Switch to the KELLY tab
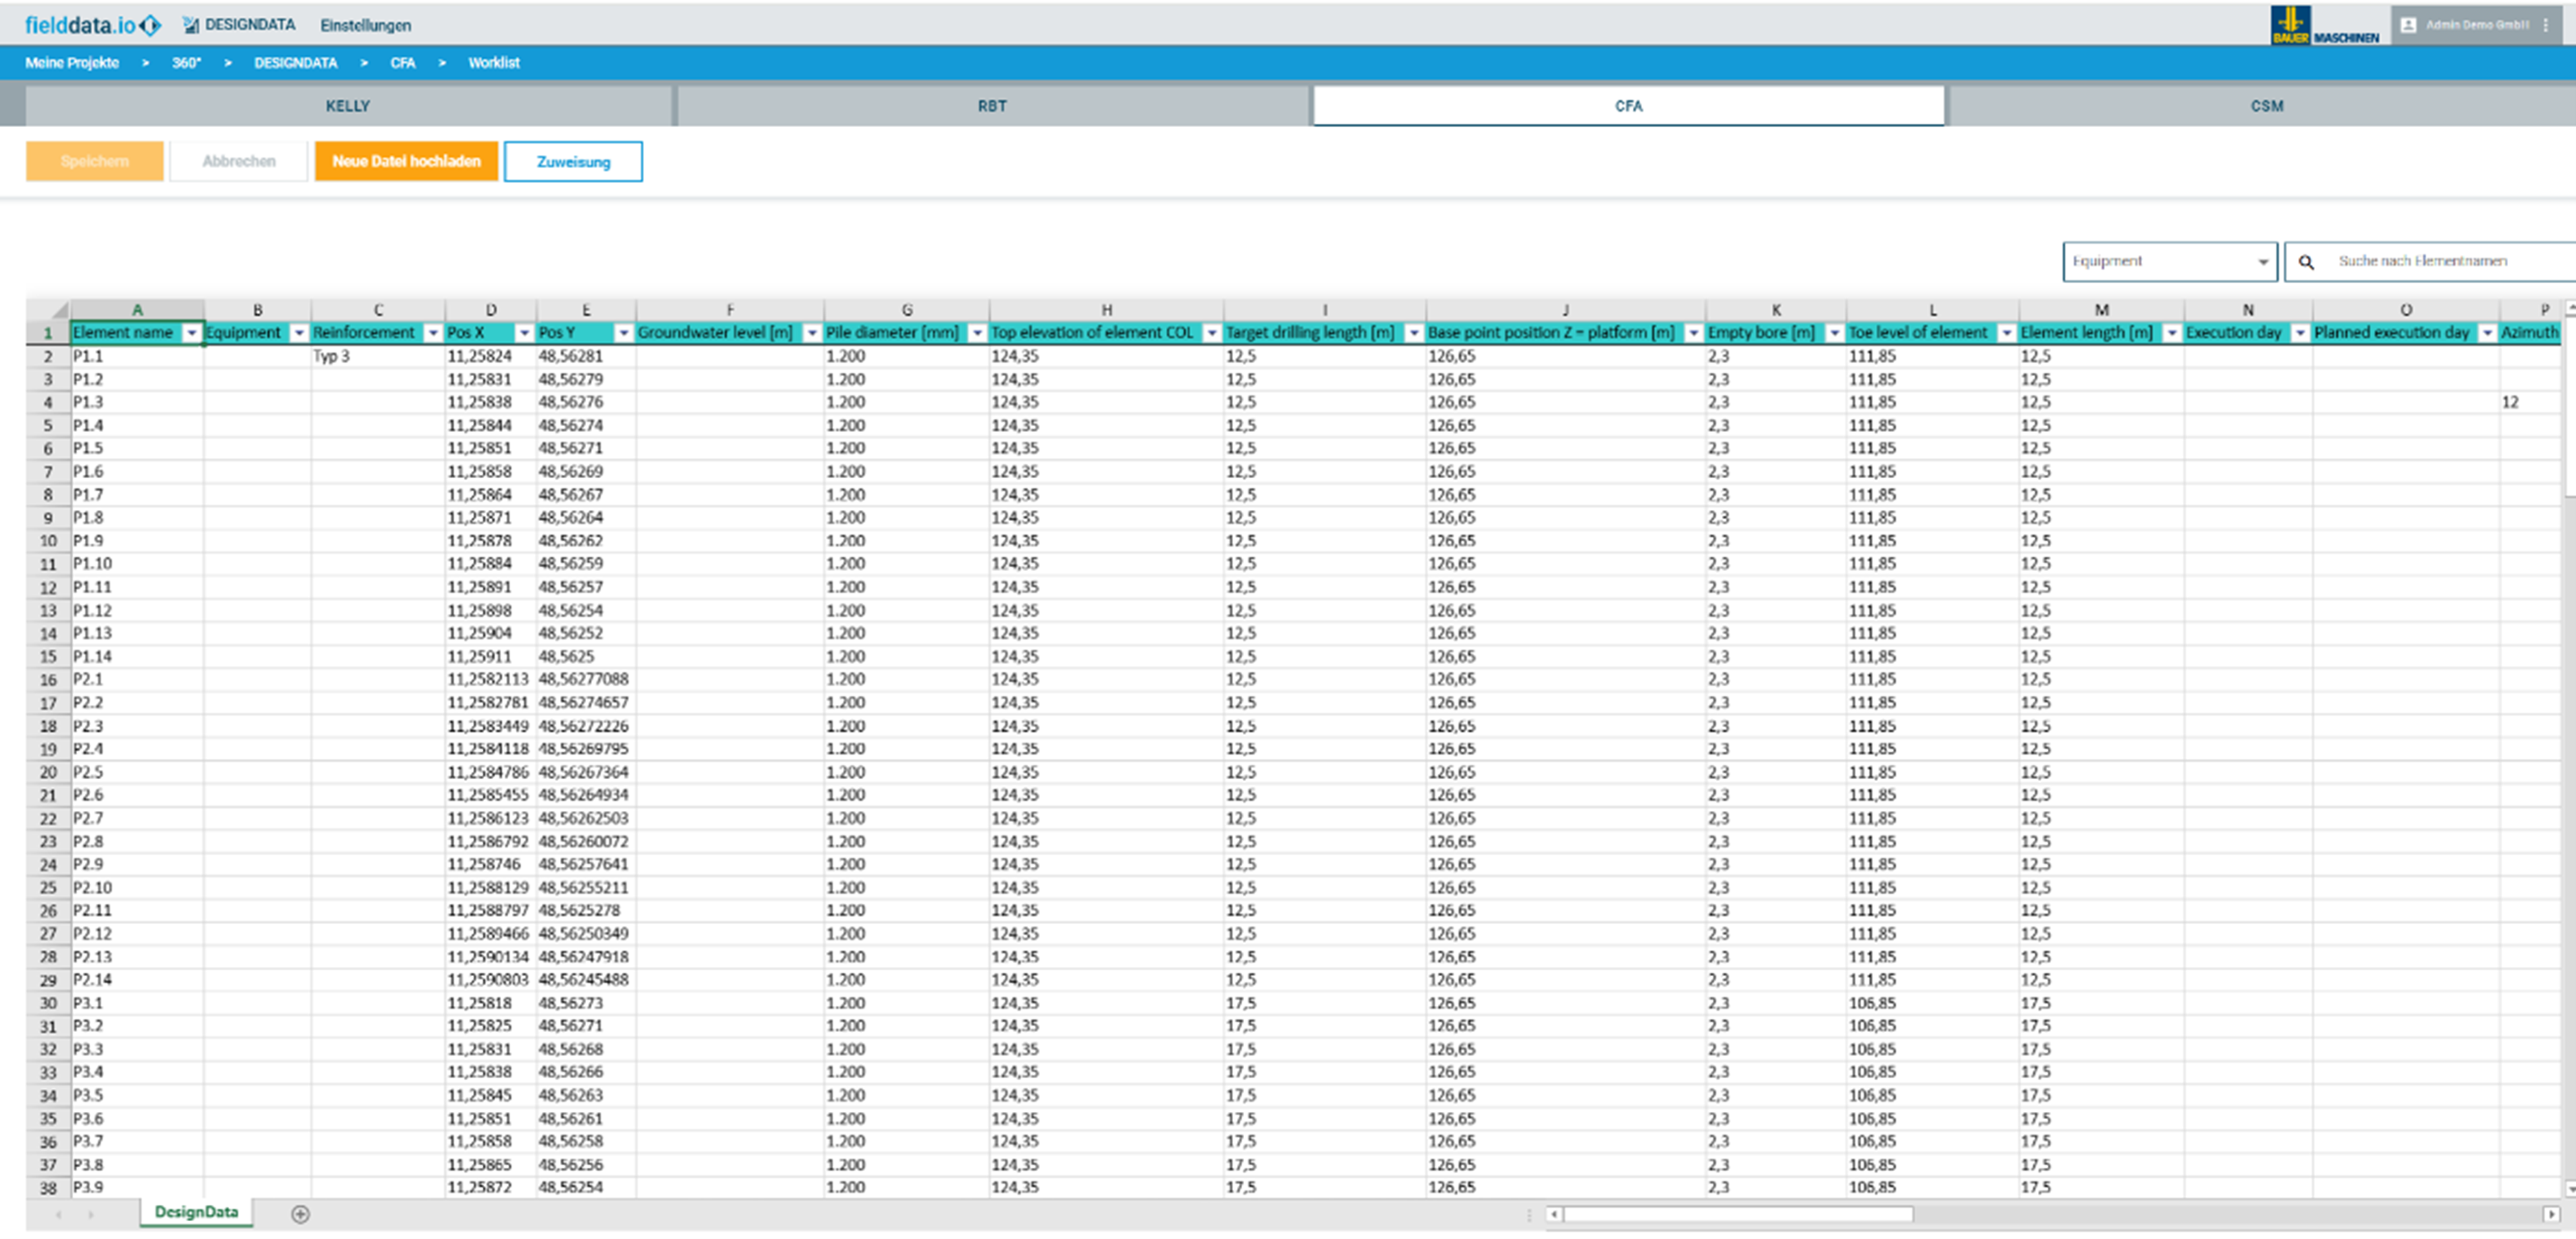 click(347, 106)
